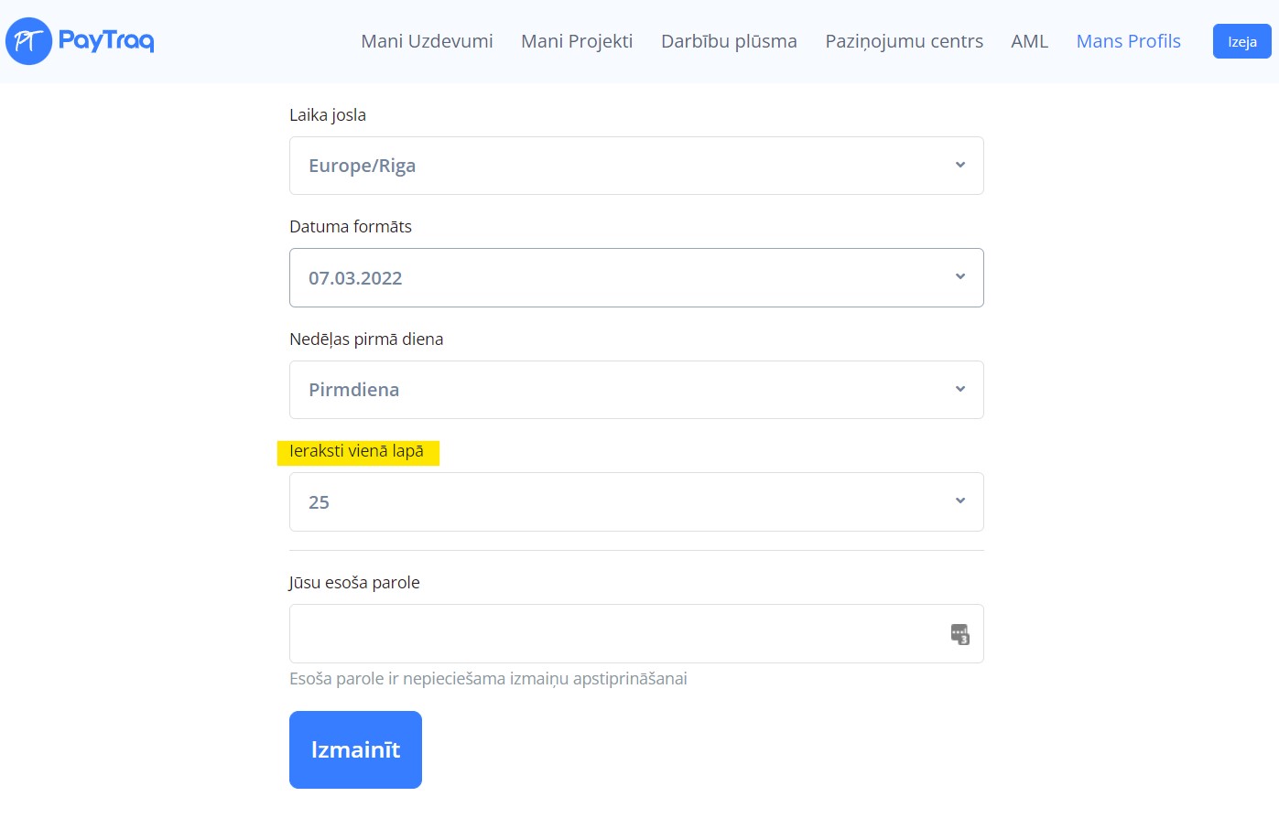1279x829 pixels.
Task: Click the Izeja logout button
Action: point(1241,41)
